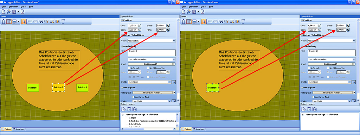
Task: Select camera image tool in left window
Action: pyautogui.click(x=41, y=21)
